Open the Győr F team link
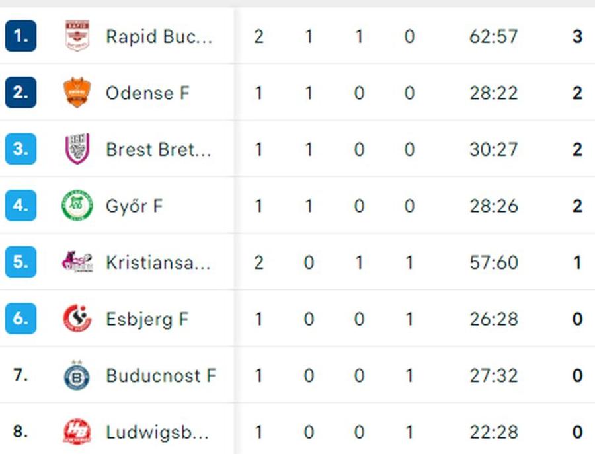This screenshot has height=454, width=595. [x=134, y=206]
